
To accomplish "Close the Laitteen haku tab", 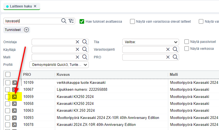I will click(x=35, y=6).
